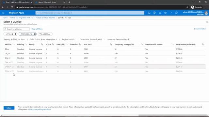Focus the Azure search resources bar
209x117 pixels.
[x=90, y=13]
